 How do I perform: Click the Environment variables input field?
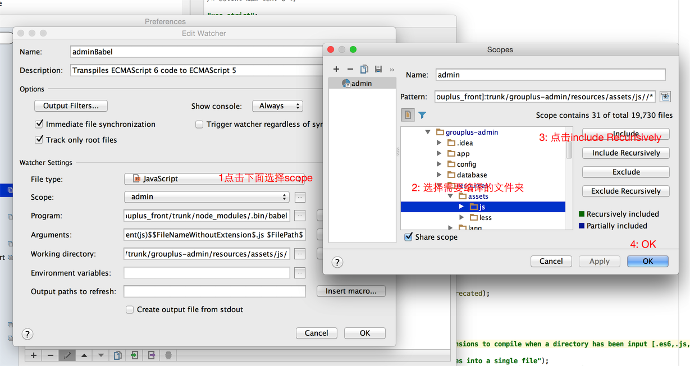click(207, 273)
